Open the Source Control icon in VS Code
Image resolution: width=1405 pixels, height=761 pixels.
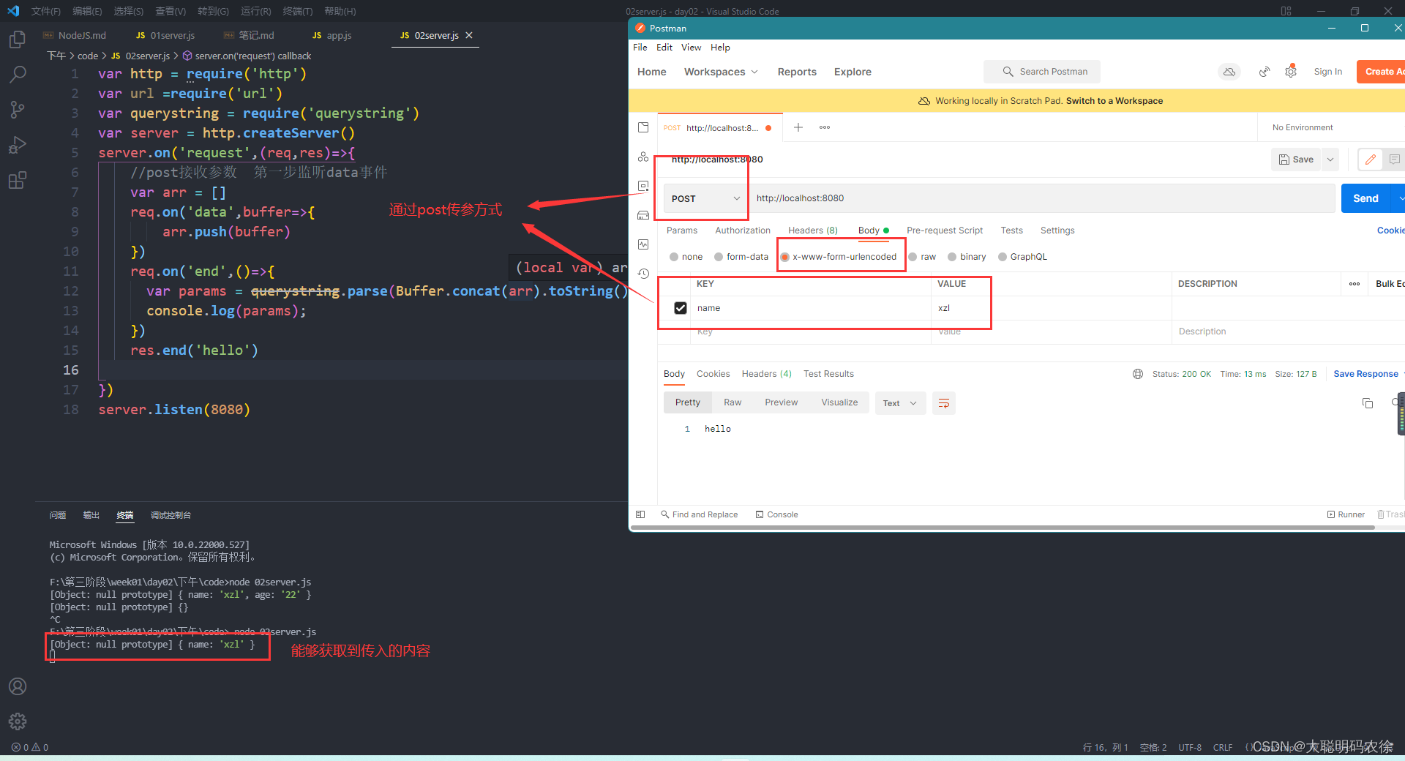(x=18, y=110)
